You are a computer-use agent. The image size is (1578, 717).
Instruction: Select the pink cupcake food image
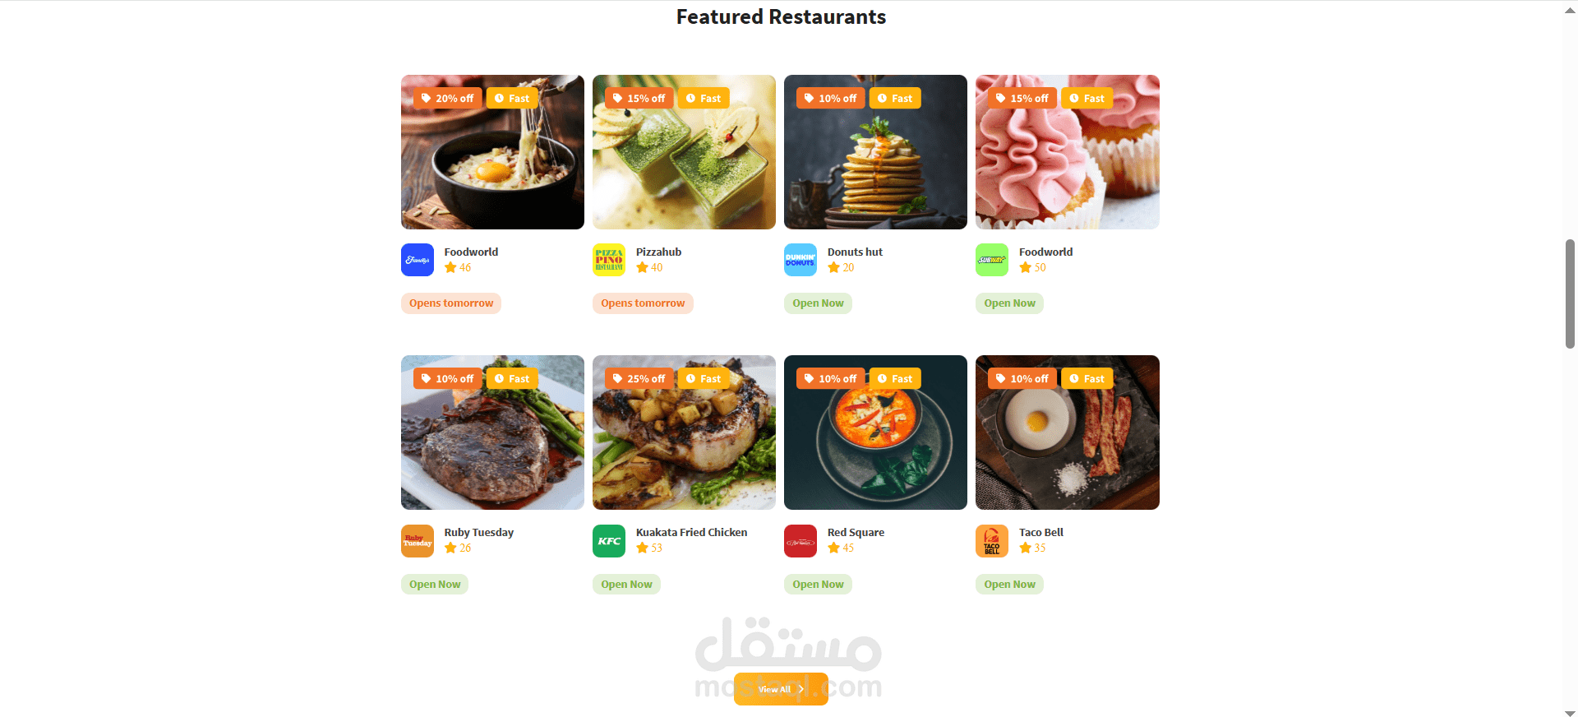tap(1068, 152)
